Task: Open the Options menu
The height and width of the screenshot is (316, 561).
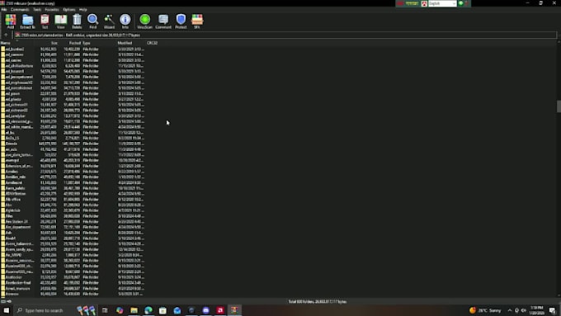Action: point(68,10)
